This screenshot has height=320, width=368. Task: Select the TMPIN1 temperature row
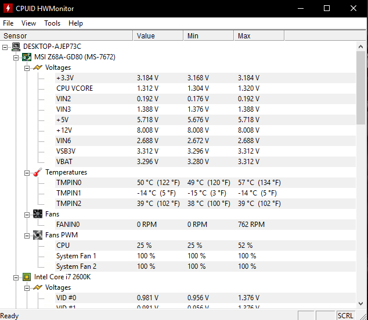tap(205, 193)
